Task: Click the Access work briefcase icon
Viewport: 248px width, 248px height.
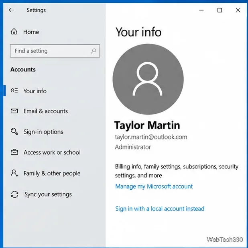Action: coord(14,152)
